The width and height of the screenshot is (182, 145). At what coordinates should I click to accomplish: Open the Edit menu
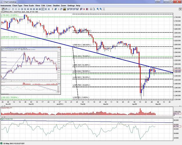pyautogui.click(x=43, y=6)
